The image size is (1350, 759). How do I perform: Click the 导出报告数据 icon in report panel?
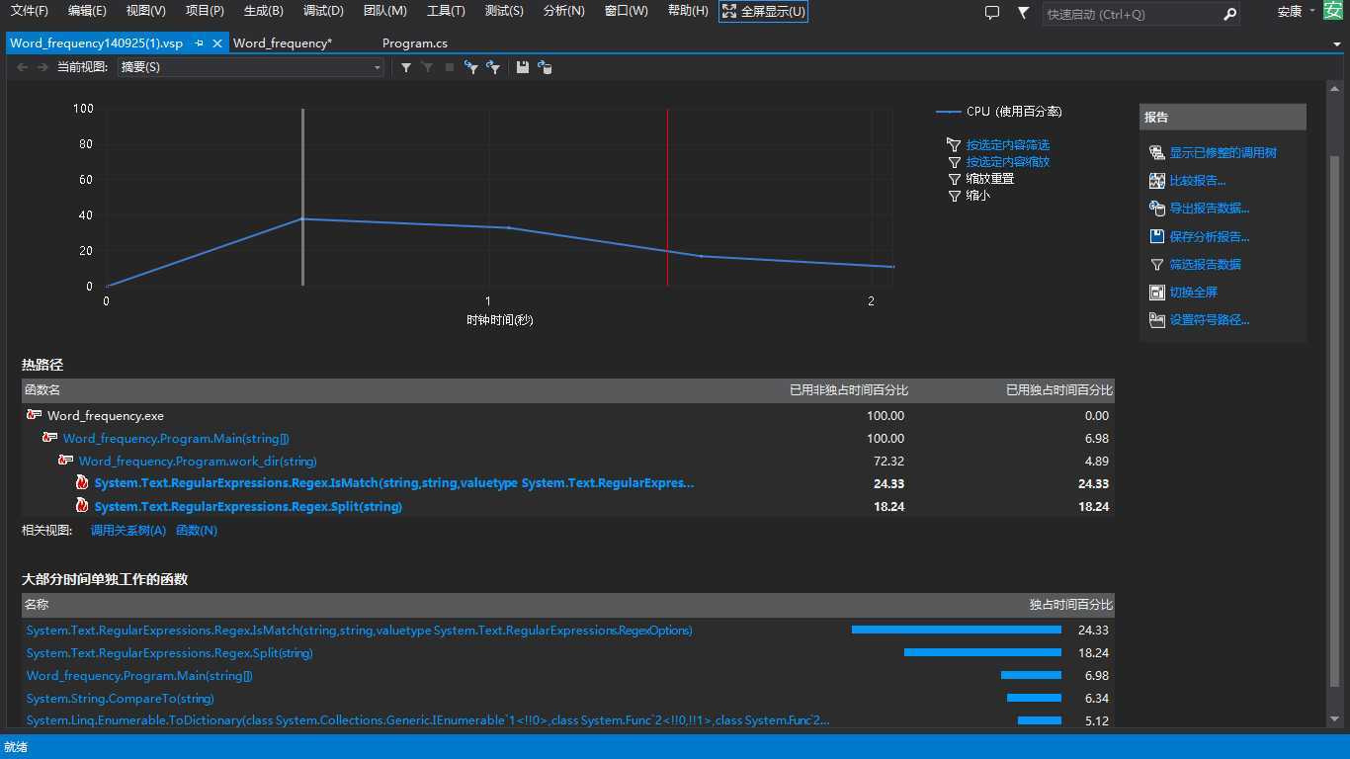[x=1157, y=209]
